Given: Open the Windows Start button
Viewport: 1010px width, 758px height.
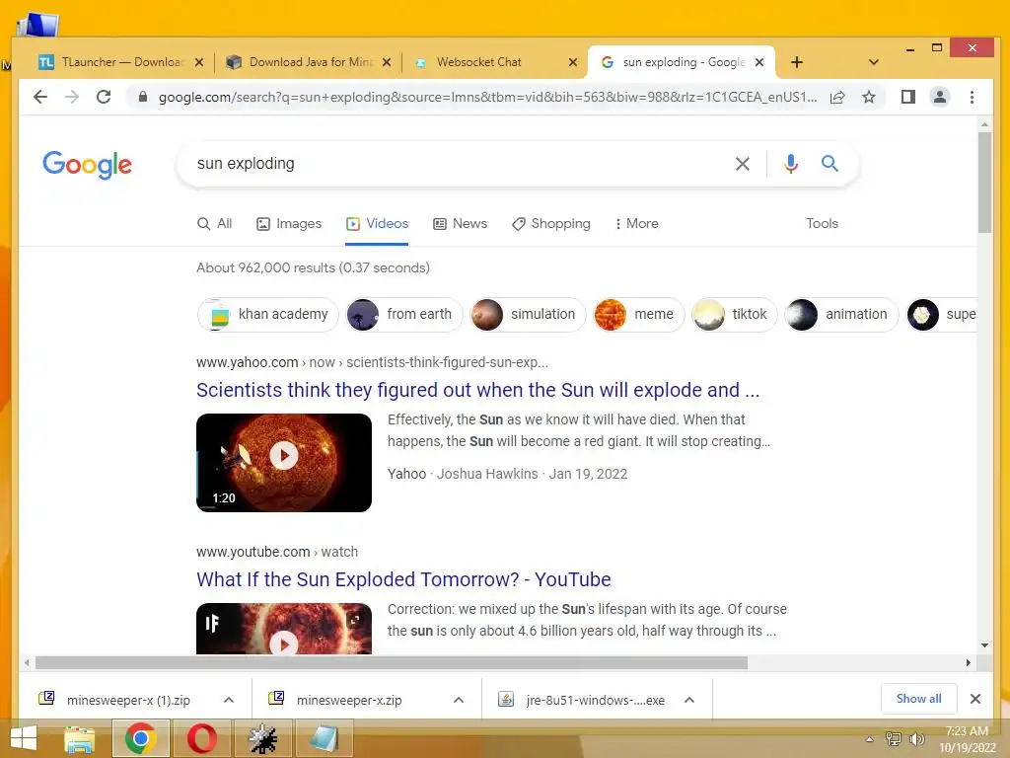Looking at the screenshot, I should (x=24, y=738).
